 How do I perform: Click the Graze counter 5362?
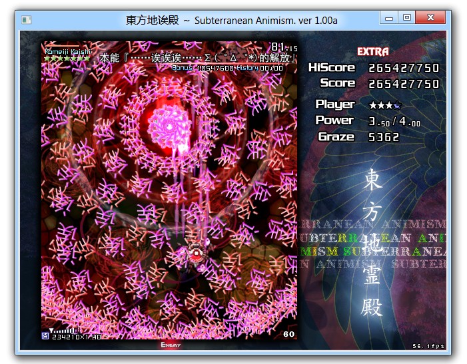tap(384, 137)
